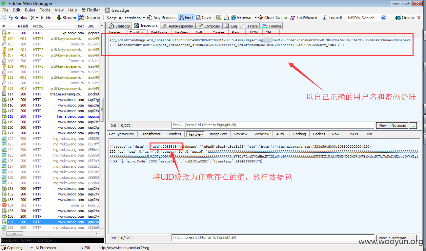Click the response Find text field
The width and height of the screenshot is (426, 251).
(x=273, y=238)
